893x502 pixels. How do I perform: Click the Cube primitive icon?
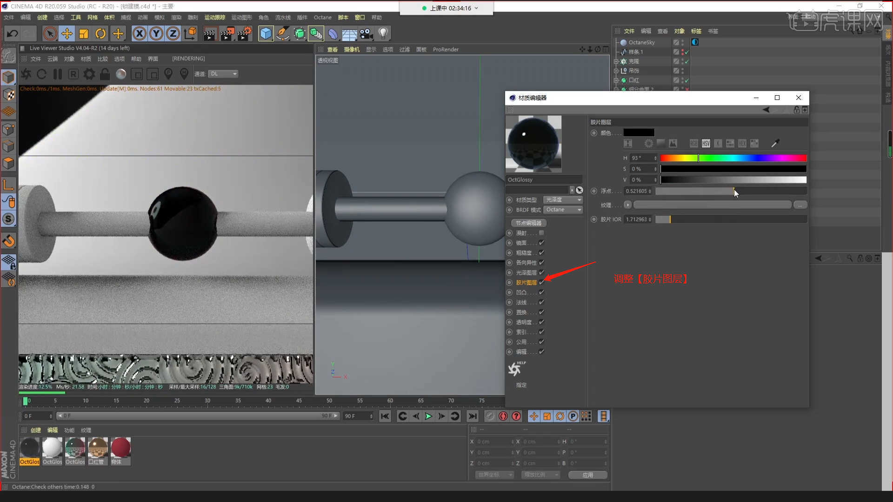click(266, 33)
